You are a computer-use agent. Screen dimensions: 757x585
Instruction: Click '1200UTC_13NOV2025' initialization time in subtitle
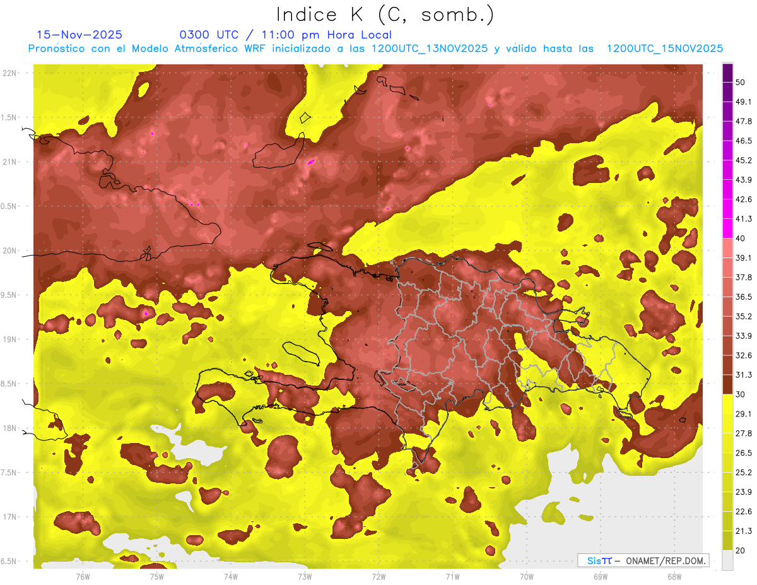click(x=430, y=49)
